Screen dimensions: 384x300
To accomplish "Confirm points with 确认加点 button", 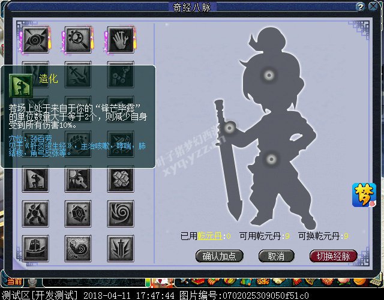I will (x=219, y=256).
